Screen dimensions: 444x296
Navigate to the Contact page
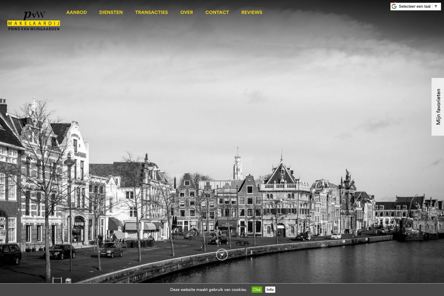point(217,12)
